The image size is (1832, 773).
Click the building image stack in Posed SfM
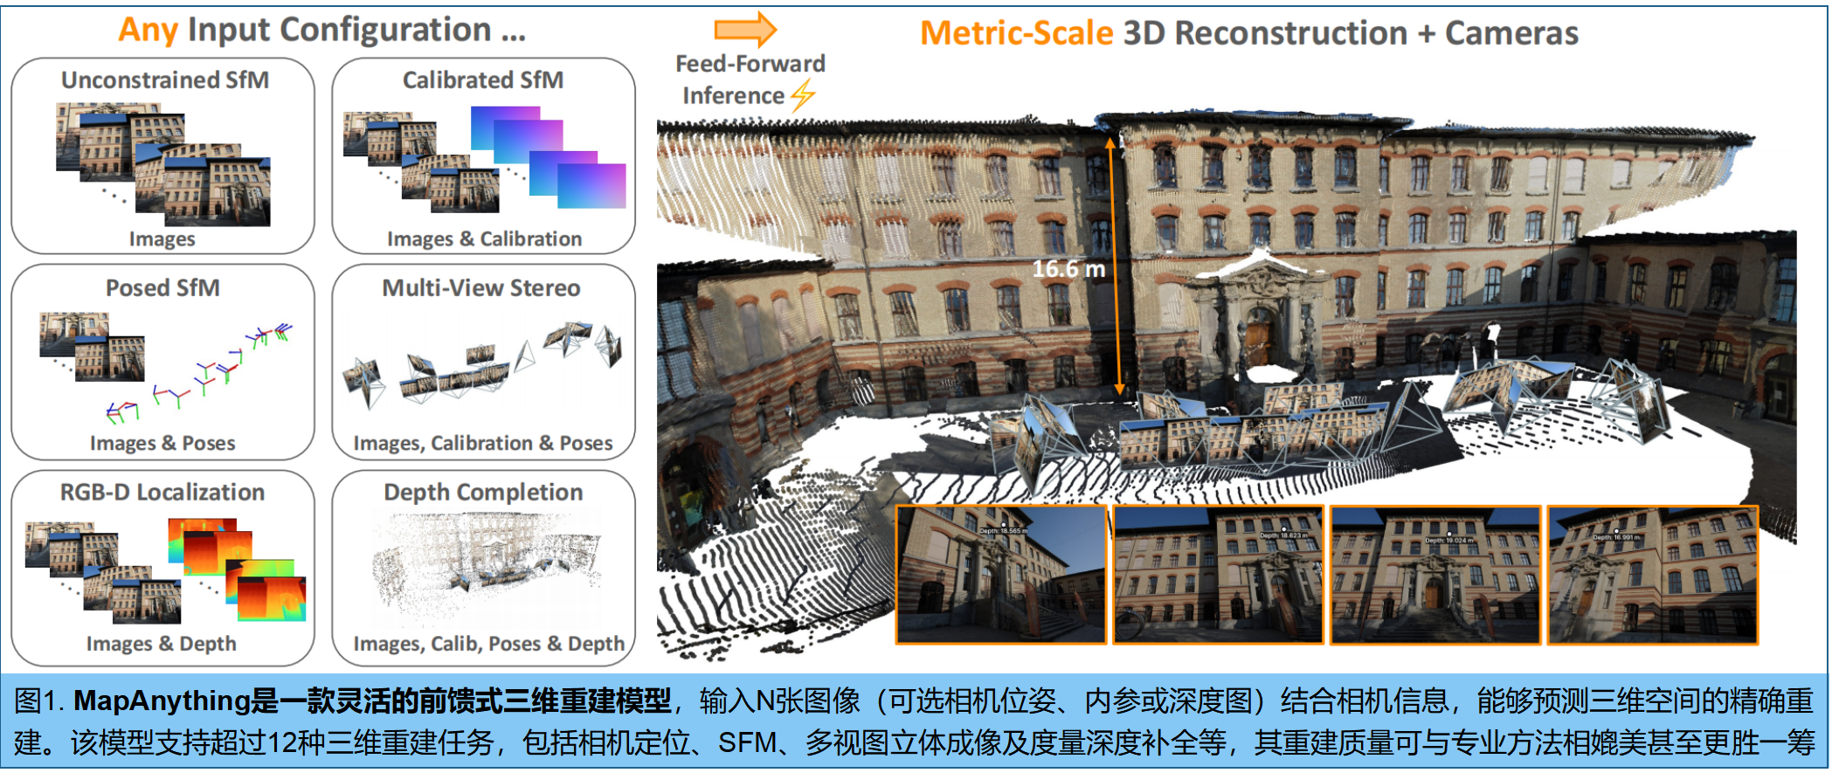[x=92, y=347]
